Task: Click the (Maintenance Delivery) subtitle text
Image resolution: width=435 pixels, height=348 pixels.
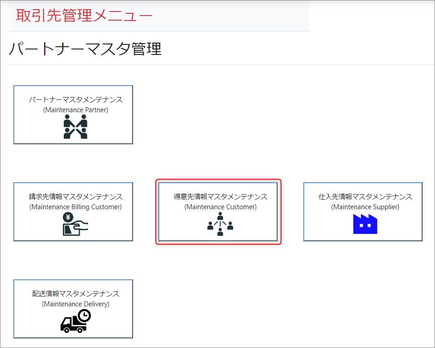Action: pos(76,304)
